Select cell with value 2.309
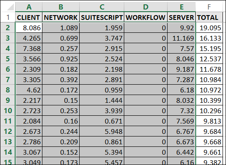 click(x=29, y=69)
